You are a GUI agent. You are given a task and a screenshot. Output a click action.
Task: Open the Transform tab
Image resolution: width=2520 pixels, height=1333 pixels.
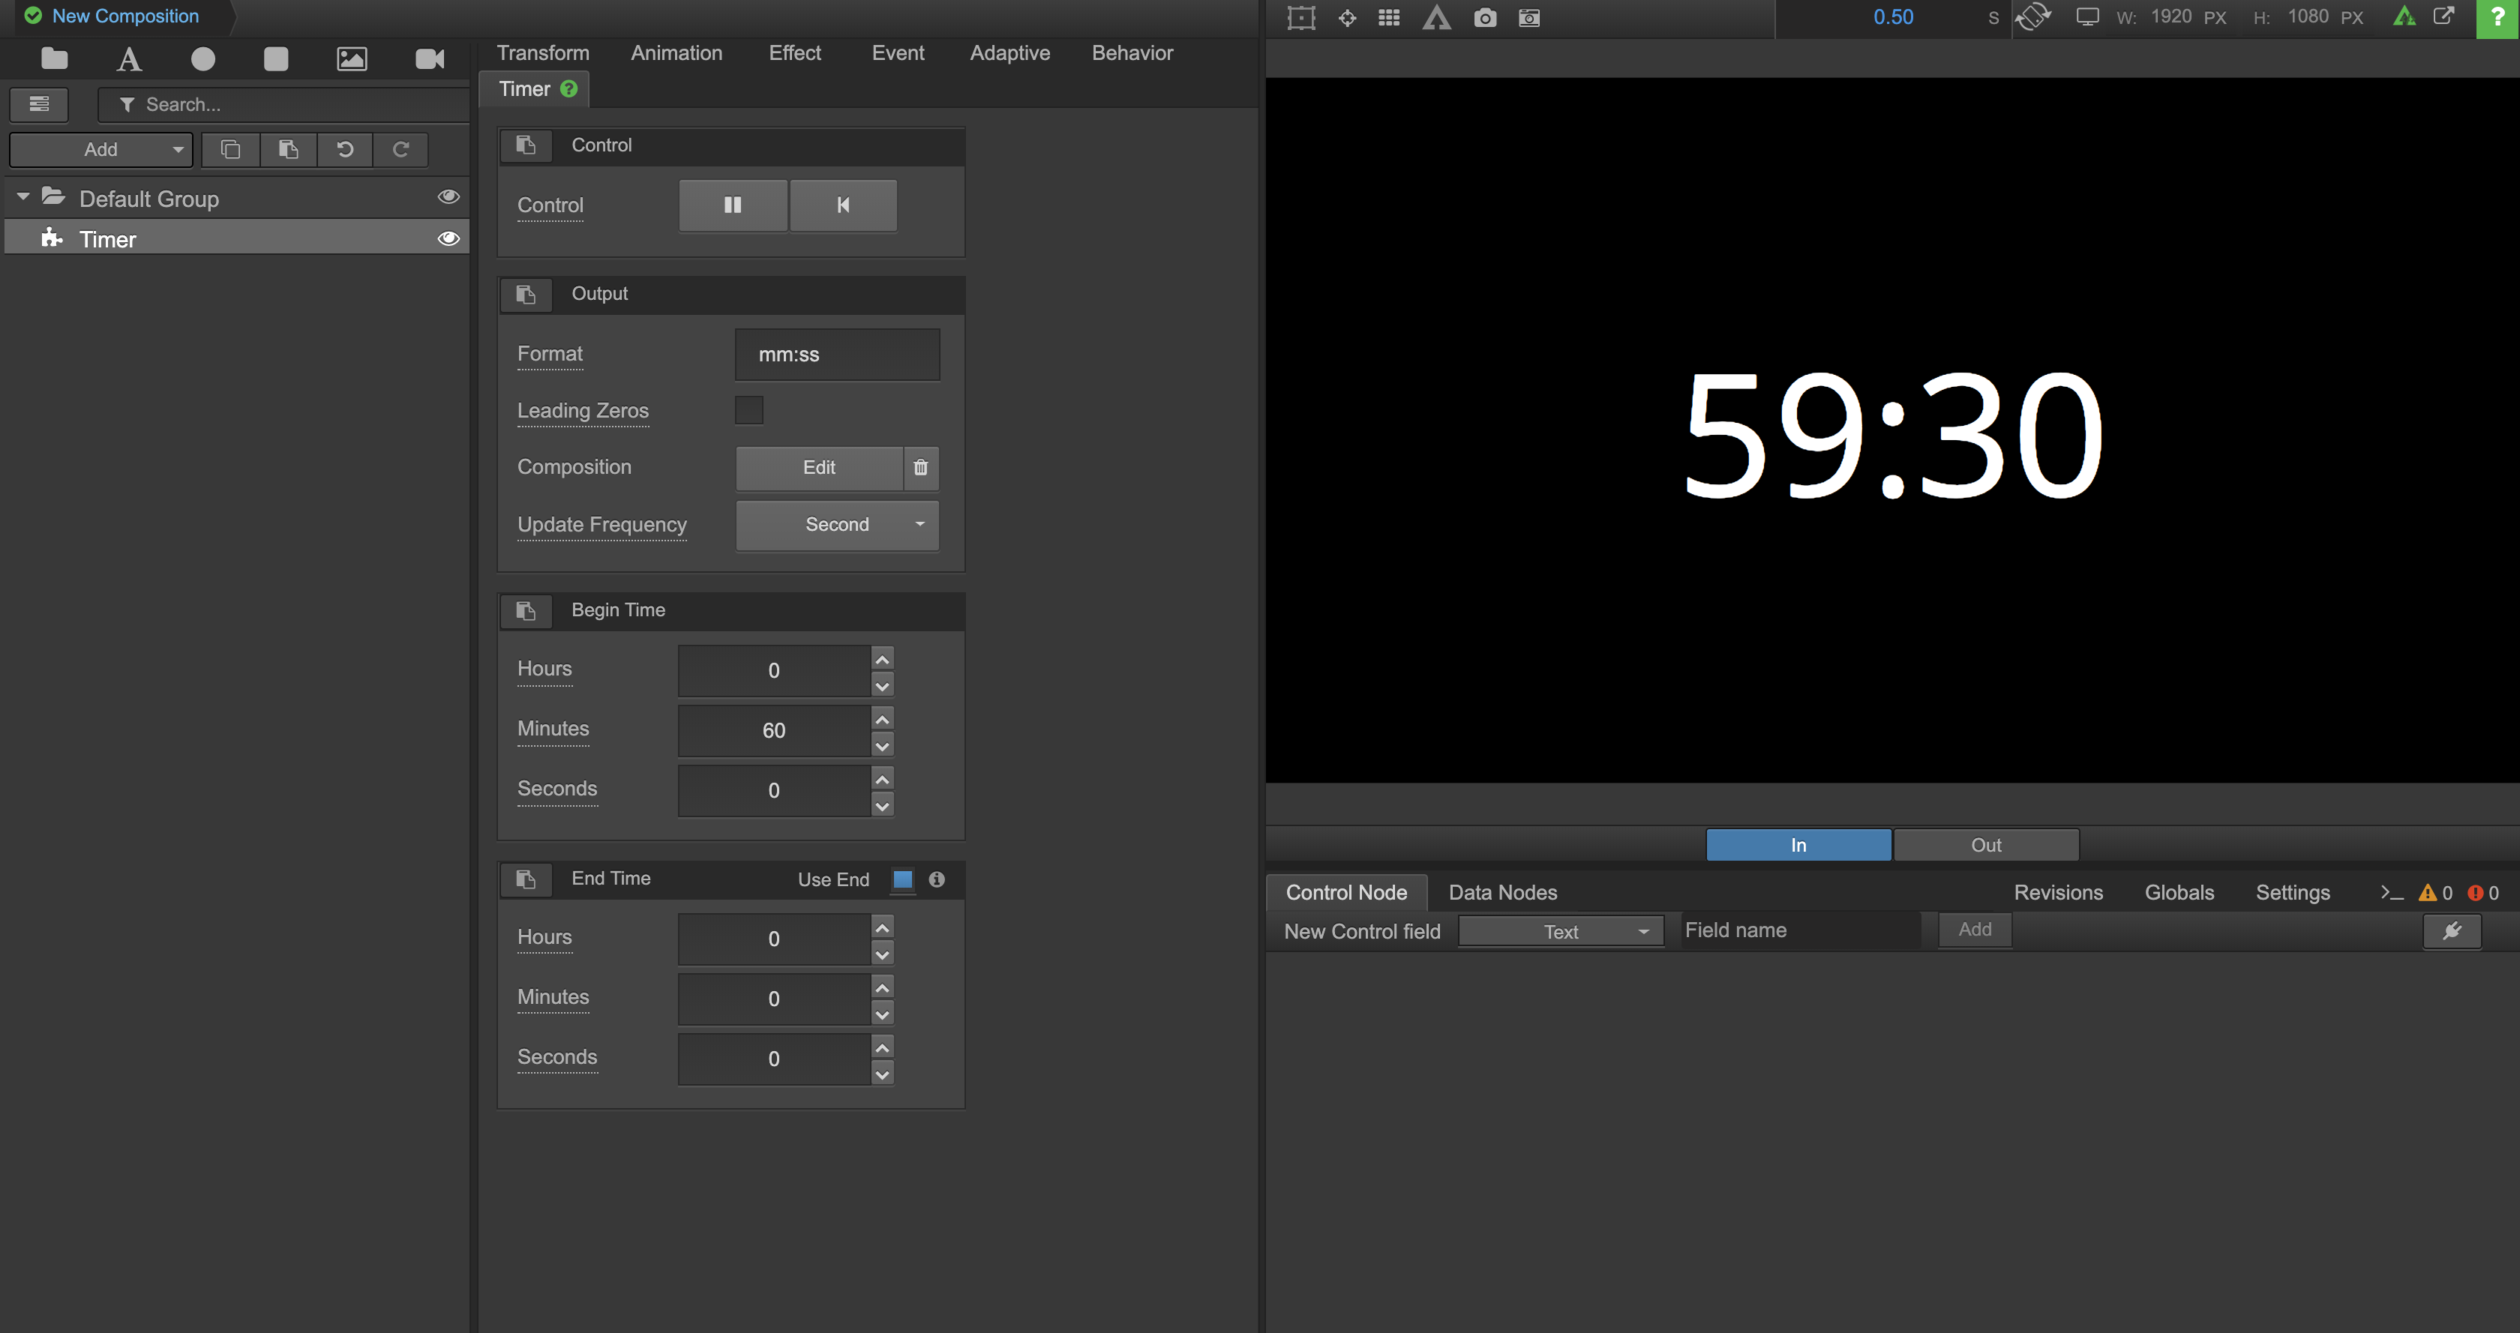pos(543,52)
